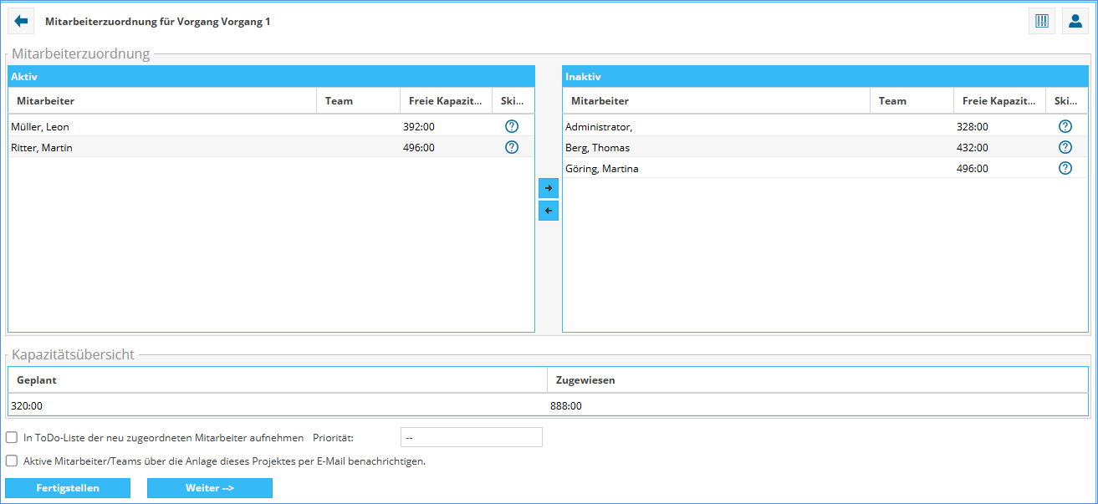Show skills info for Müller, Leon

[x=512, y=127]
